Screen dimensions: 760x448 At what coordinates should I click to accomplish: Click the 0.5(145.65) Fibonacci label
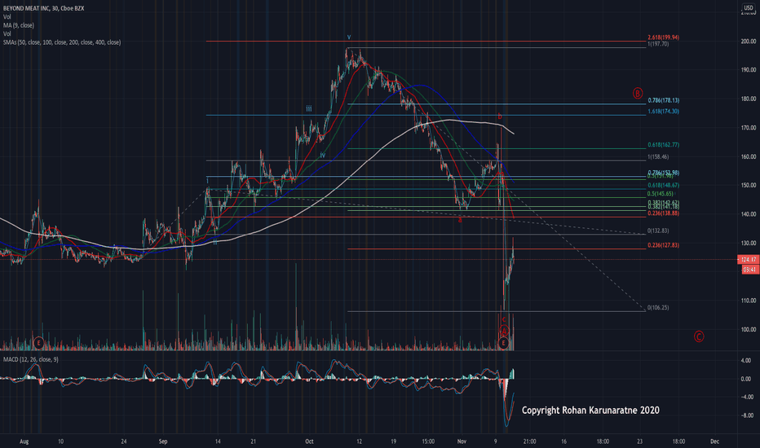pos(661,194)
